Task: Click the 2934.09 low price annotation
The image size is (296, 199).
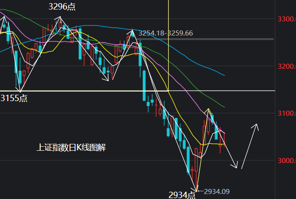Action: (216, 191)
